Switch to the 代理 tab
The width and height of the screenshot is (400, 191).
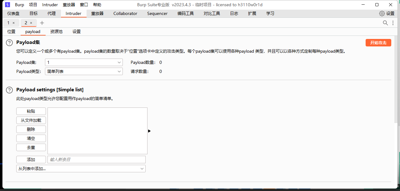click(52, 13)
